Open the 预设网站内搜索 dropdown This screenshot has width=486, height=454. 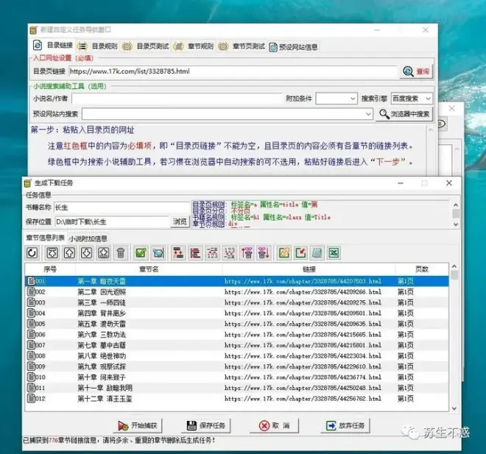[368, 114]
